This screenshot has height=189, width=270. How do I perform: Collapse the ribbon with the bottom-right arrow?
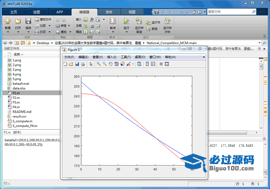click(264, 36)
